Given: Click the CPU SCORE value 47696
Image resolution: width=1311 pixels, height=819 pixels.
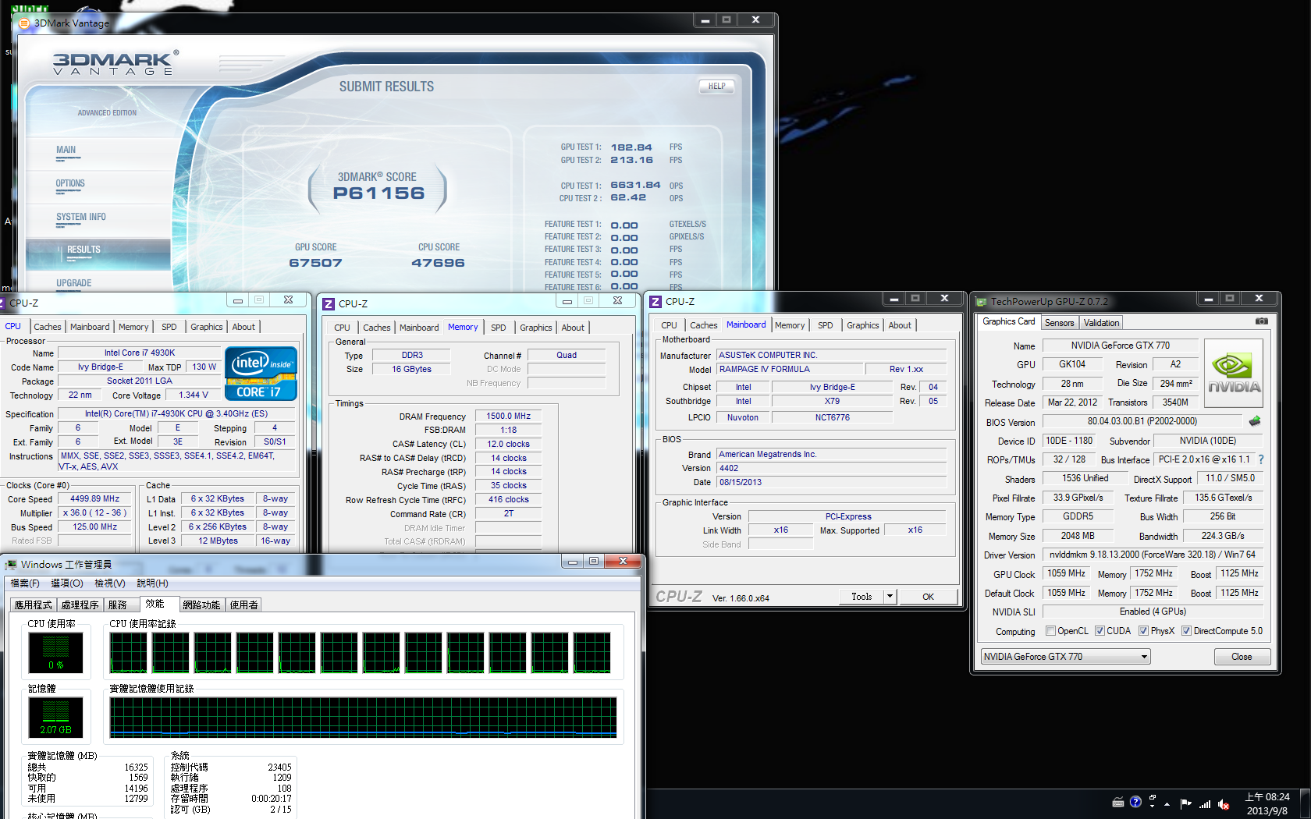Looking at the screenshot, I should (x=438, y=263).
